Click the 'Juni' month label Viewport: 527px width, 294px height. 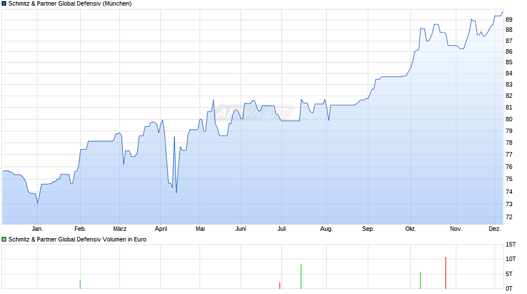pos(241,229)
